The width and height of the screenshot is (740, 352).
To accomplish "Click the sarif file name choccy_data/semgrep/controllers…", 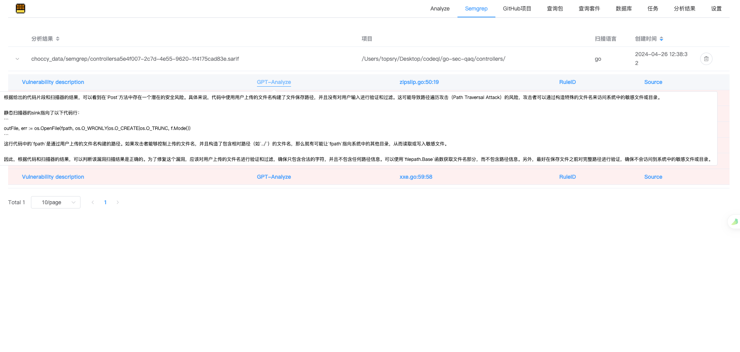I will tap(135, 59).
